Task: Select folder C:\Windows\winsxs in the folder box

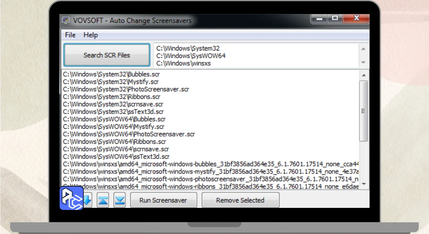Action: coord(184,63)
